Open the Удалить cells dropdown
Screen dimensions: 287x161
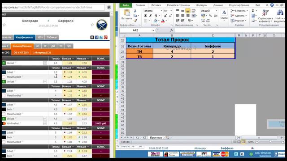pos(239,16)
